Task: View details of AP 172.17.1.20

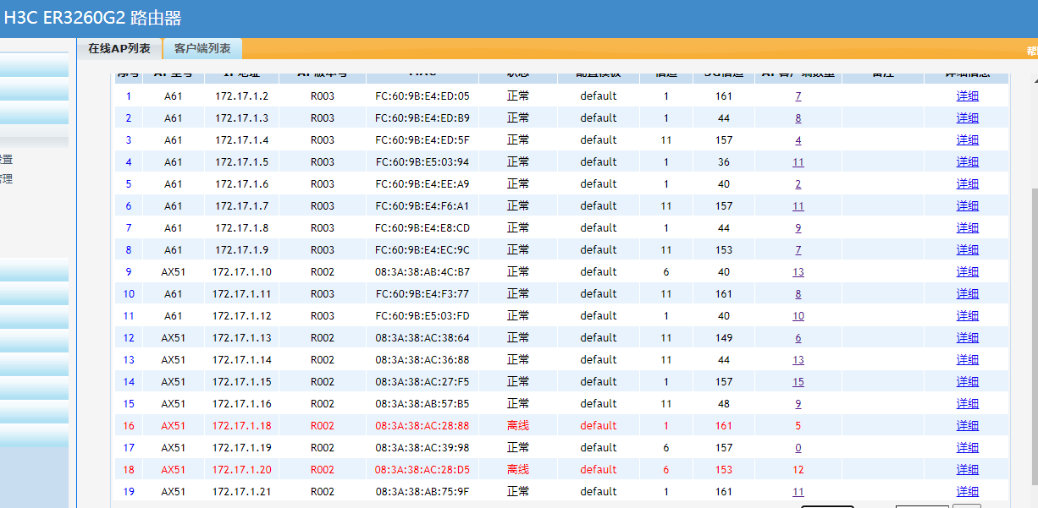Action: pyautogui.click(x=967, y=470)
